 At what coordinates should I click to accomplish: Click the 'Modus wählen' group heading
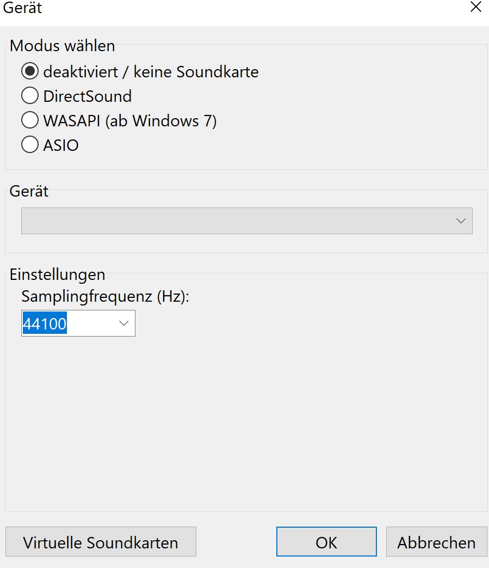click(62, 46)
